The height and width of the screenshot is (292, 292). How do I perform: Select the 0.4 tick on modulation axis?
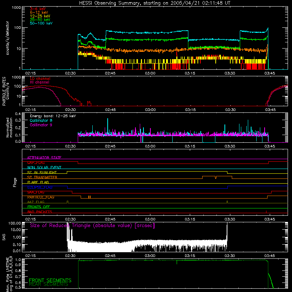tap(18, 114)
